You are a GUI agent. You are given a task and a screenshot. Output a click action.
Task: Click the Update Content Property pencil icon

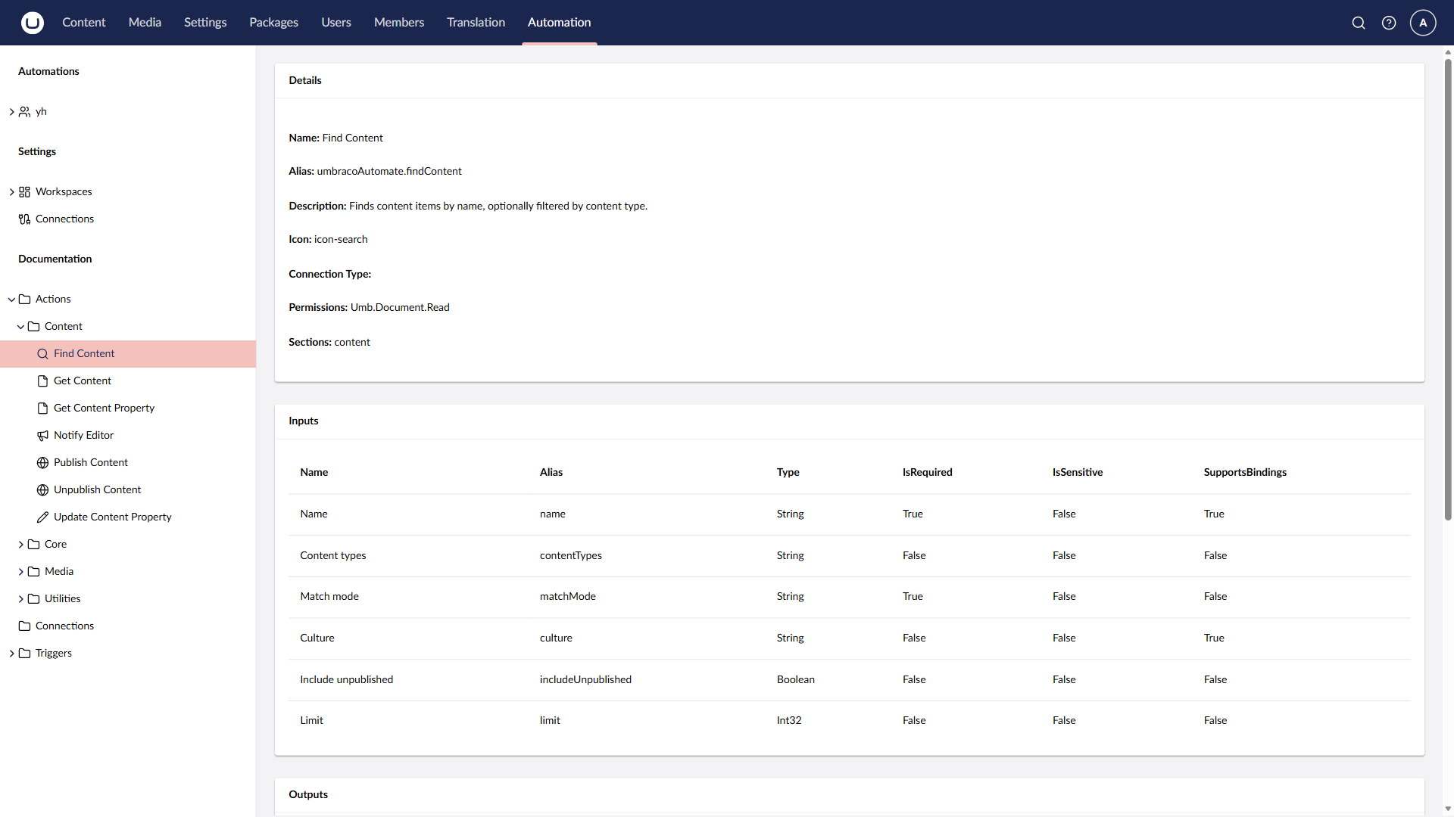click(x=43, y=517)
